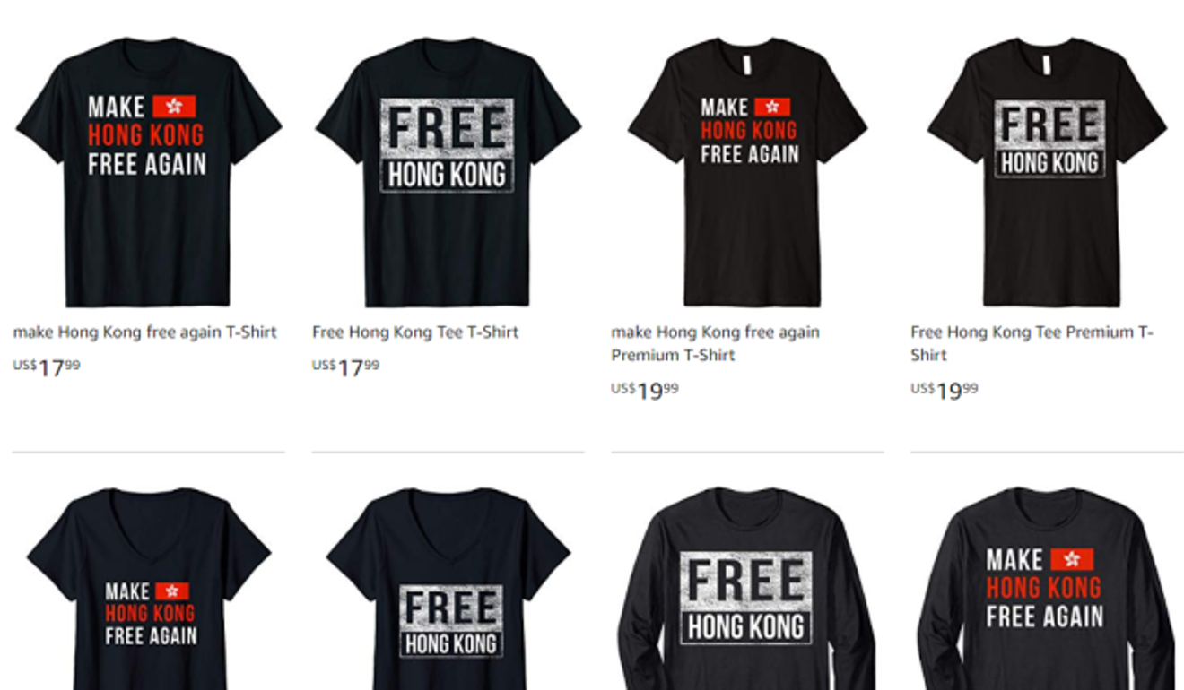Screen dimensions: 1184x690
Task: Select the V-neck 'Make Hong Kong Free Again' shirt
Action: (149, 589)
